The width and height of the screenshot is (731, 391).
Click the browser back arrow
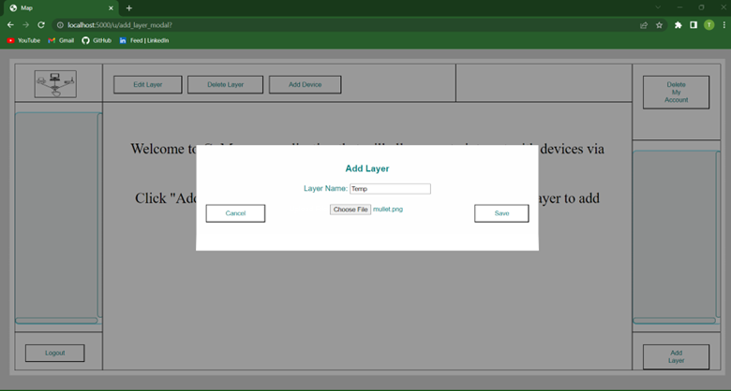pyautogui.click(x=10, y=25)
